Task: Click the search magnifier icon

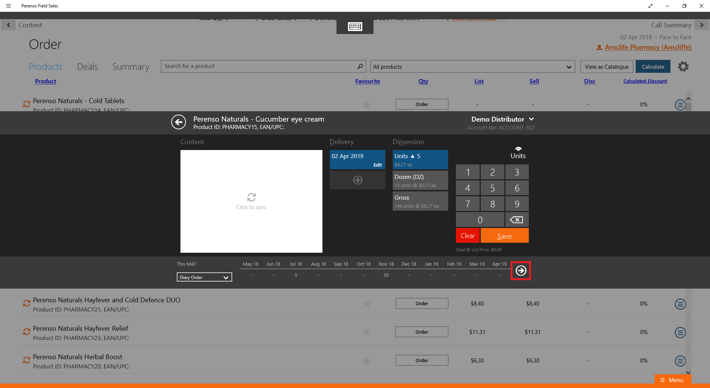Action: (x=360, y=66)
